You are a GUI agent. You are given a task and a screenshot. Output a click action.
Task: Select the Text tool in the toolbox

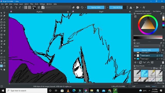click(x=4, y=13)
